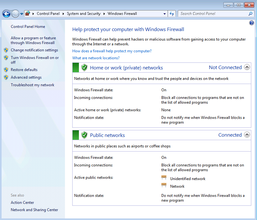Allow a program or feature through Windows Firewall

pos(33,40)
